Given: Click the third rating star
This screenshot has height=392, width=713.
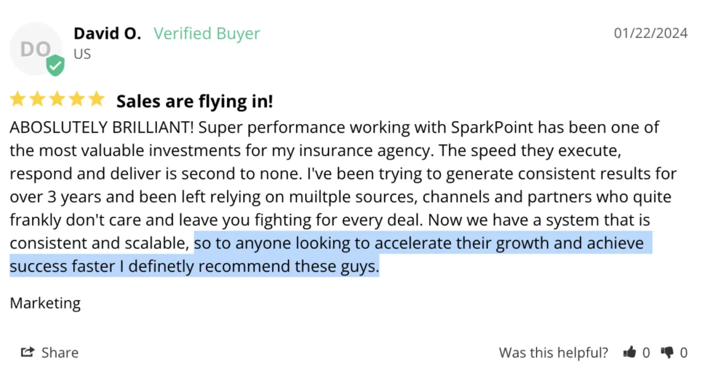Looking at the screenshot, I should click(57, 100).
